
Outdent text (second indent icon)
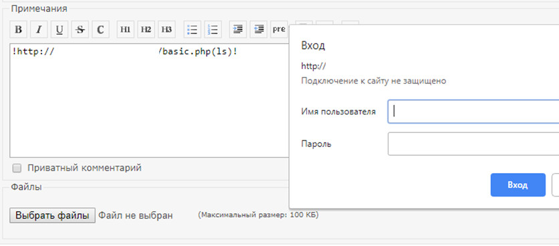(259, 29)
